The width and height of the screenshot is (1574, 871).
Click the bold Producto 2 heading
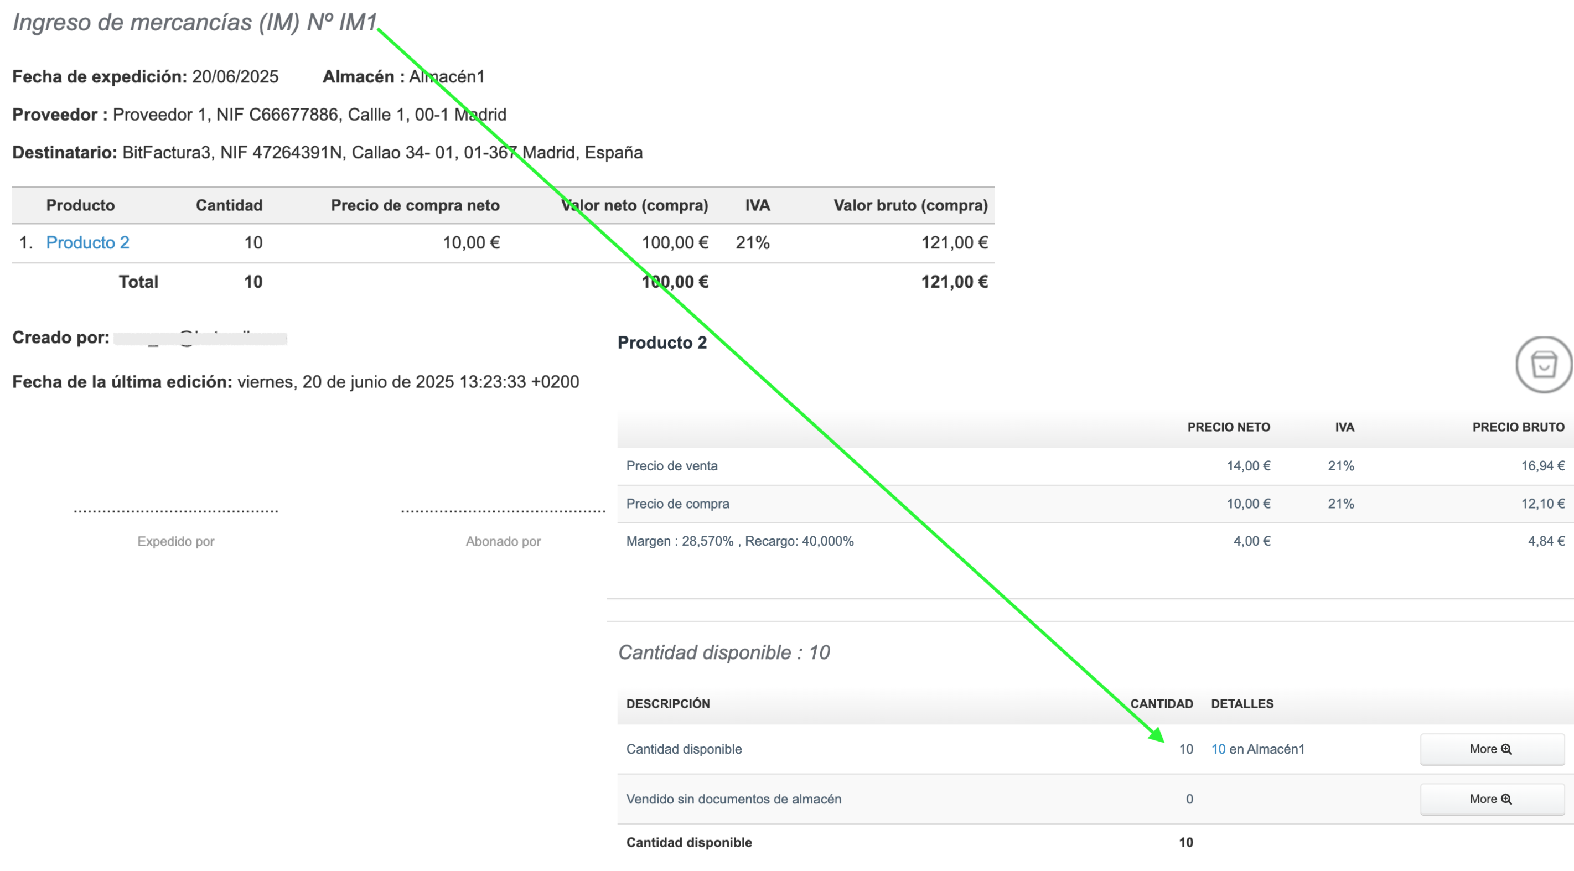coord(662,343)
